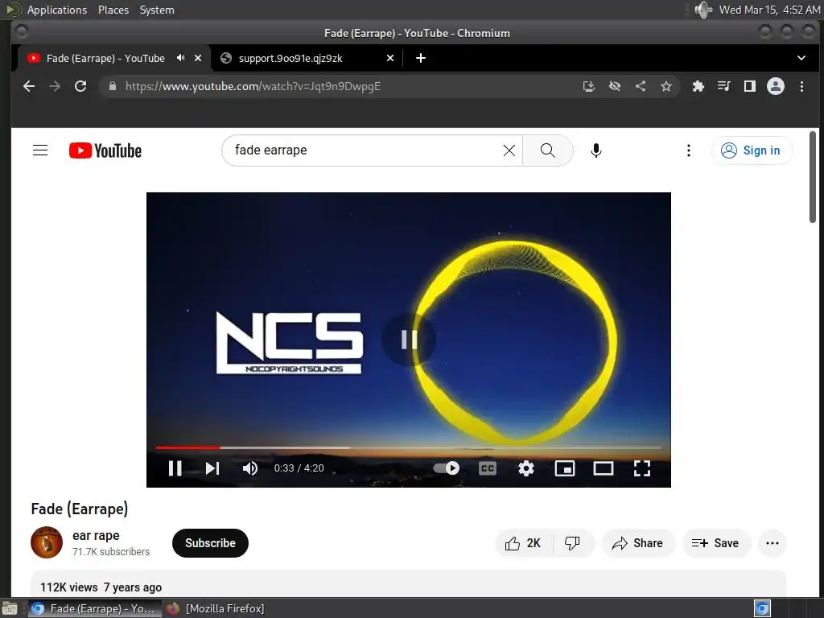The height and width of the screenshot is (618, 824).
Task: Reload the current page
Action: 80,86
